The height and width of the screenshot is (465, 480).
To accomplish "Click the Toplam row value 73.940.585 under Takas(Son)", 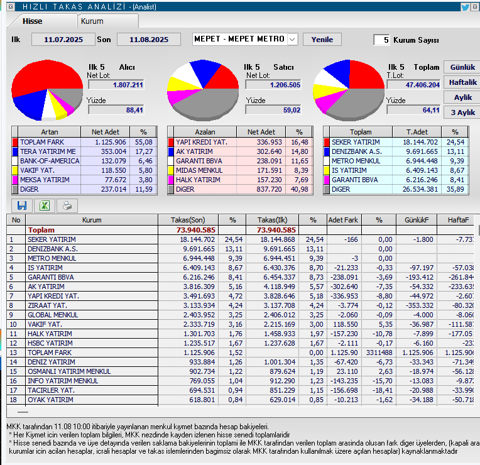I will [x=196, y=230].
